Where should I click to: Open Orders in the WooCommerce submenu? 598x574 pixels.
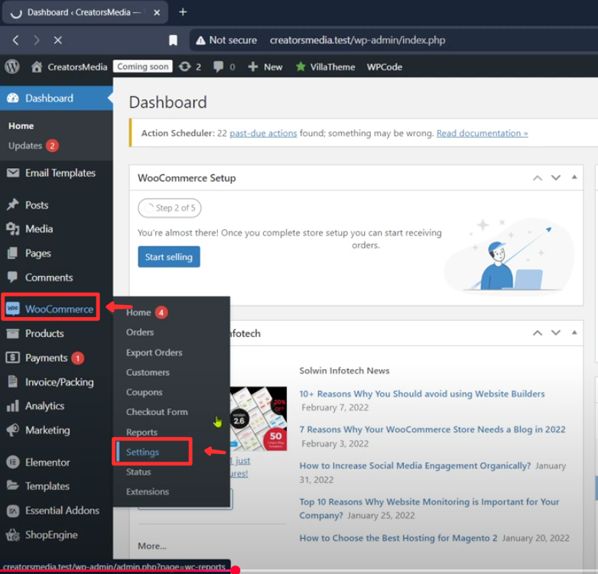tap(140, 332)
